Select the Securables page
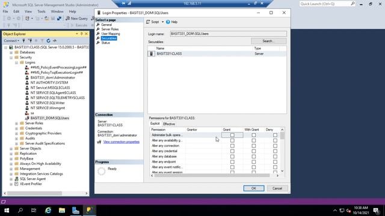 tap(109, 38)
